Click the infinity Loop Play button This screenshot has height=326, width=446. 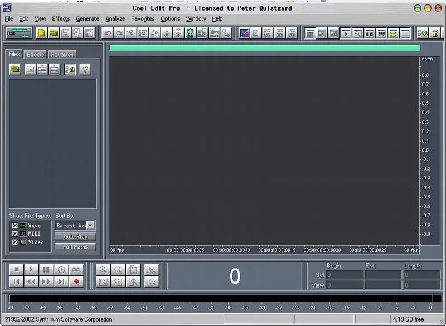tap(76, 270)
